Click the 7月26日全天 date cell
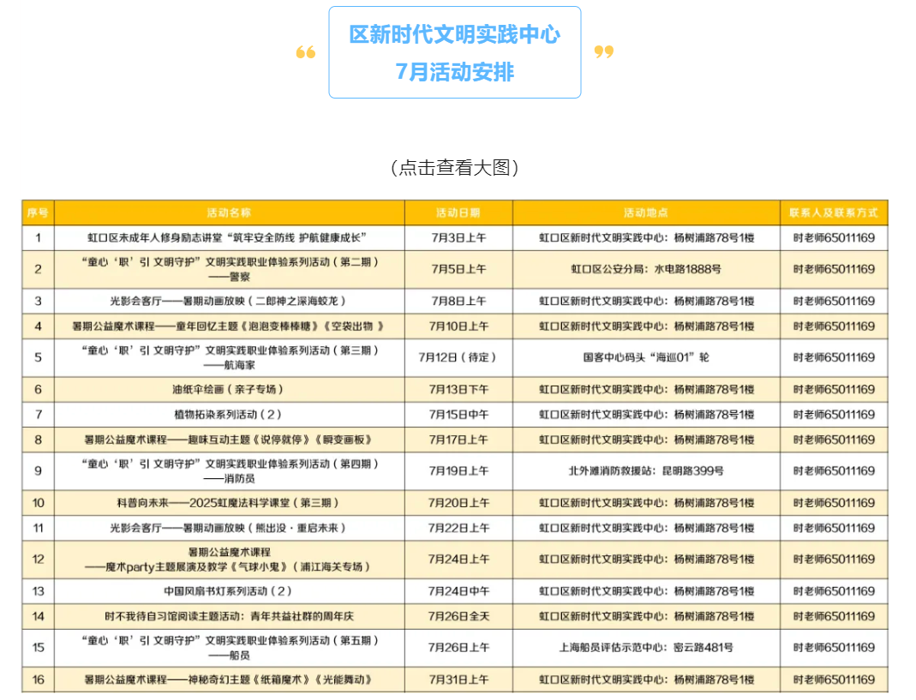The image size is (916, 700). tap(458, 617)
